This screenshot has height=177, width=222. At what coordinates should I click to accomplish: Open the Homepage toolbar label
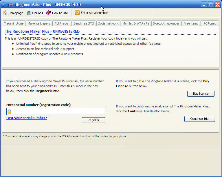pos(16,13)
